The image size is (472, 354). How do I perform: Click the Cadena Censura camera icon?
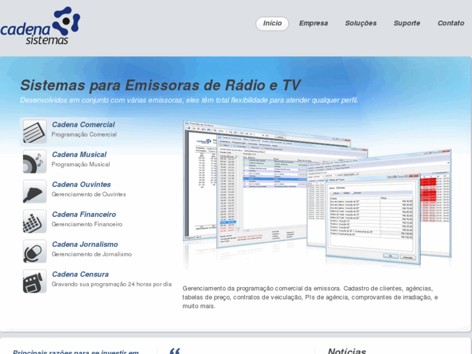click(34, 281)
